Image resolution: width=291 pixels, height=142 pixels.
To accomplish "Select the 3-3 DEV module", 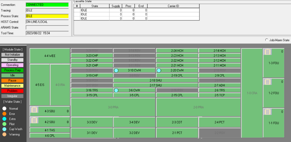I will click(92, 122).
